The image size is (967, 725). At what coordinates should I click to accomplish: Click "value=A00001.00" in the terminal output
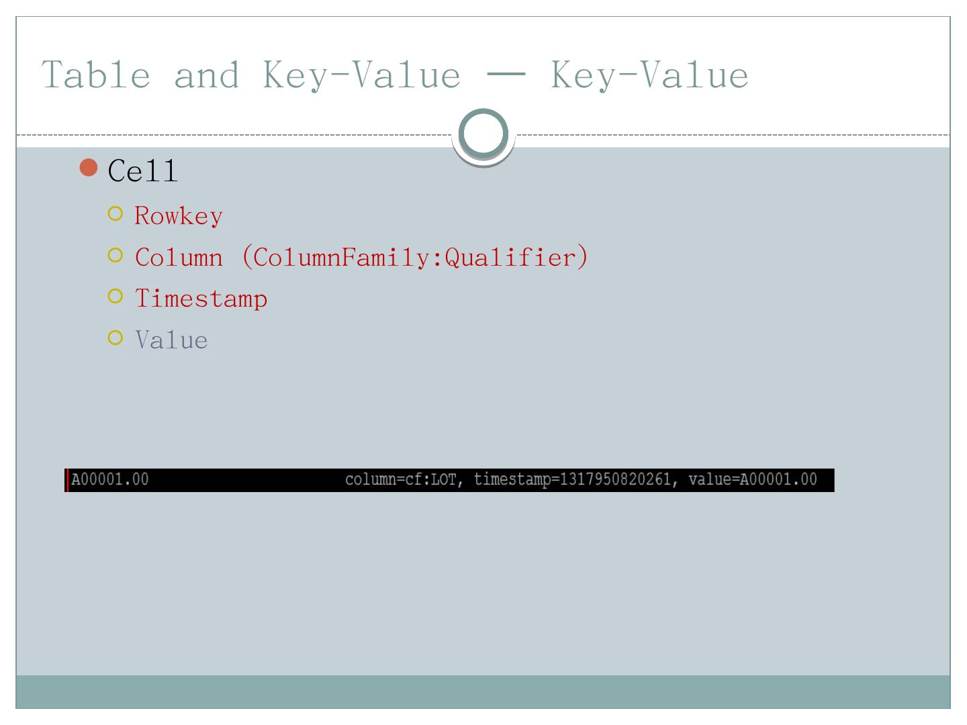753,480
